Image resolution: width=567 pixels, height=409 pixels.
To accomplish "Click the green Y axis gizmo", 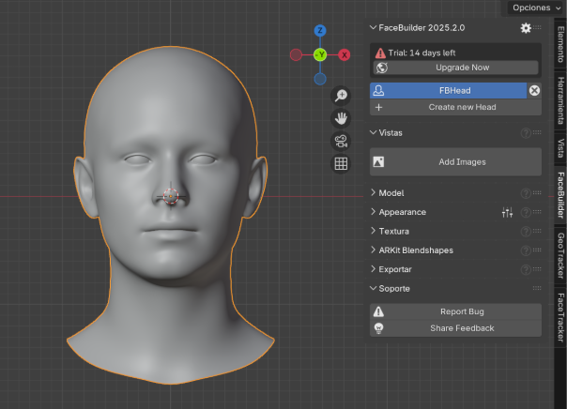I will (320, 55).
